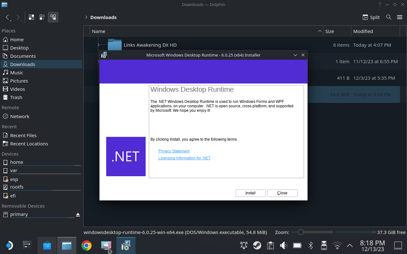Select Documents in Places panel
Image resolution: width=407 pixels, height=254 pixels.
pyautogui.click(x=41, y=56)
